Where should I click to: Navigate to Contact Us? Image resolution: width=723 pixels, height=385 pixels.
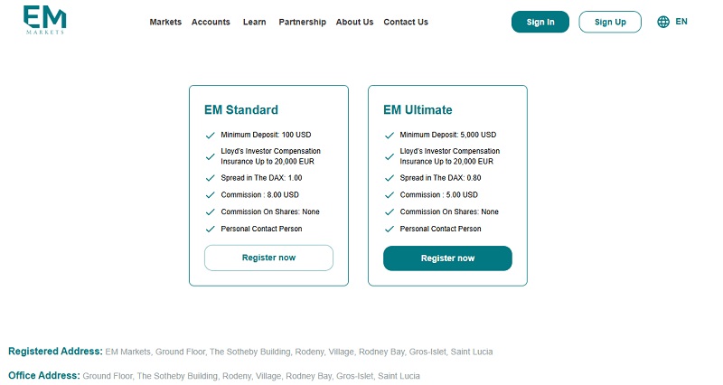pyautogui.click(x=406, y=22)
